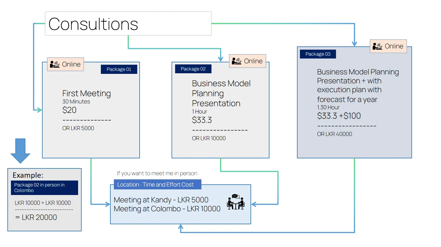Click the in-person meeting table icon

coord(235,202)
